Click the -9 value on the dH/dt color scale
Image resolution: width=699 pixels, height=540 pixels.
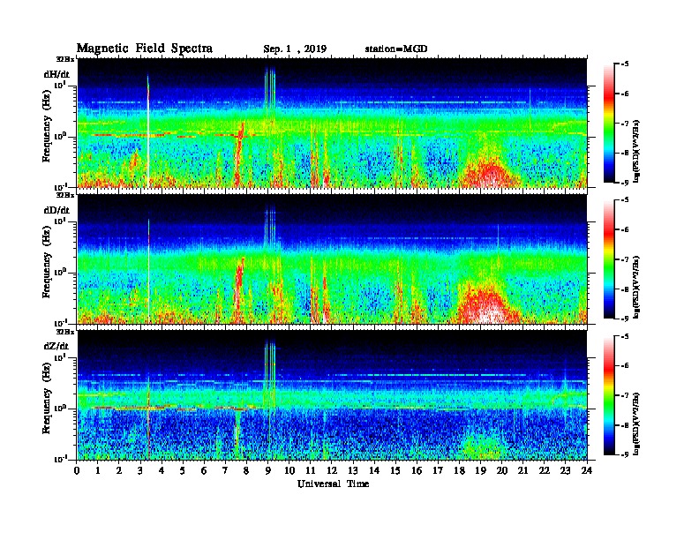coord(625,183)
